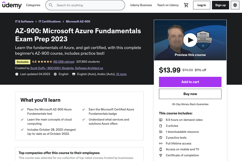242x161 pixels.
Task: Click the 4.6 rating number
Action: (x=34, y=62)
